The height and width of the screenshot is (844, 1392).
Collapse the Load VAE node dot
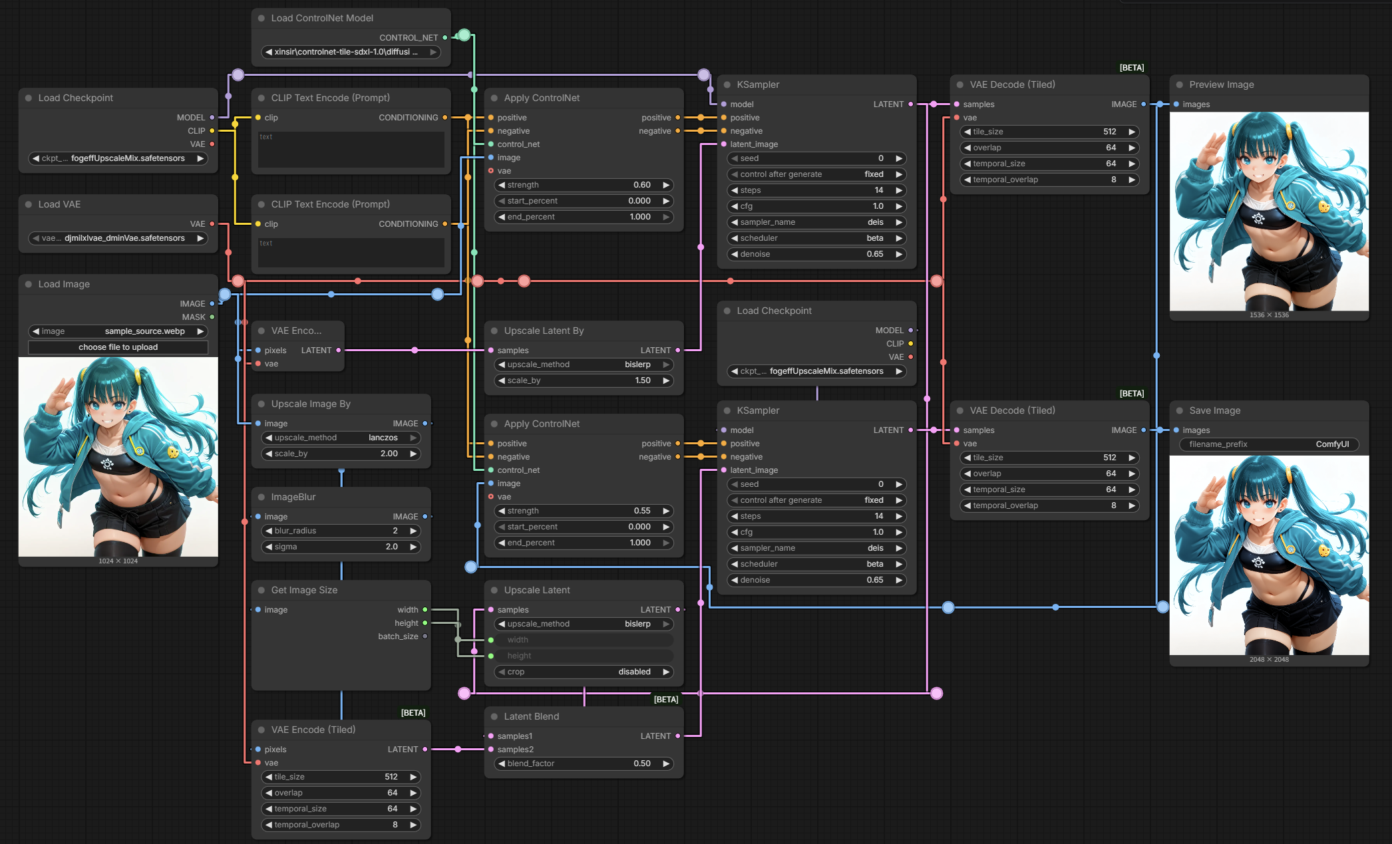click(29, 204)
